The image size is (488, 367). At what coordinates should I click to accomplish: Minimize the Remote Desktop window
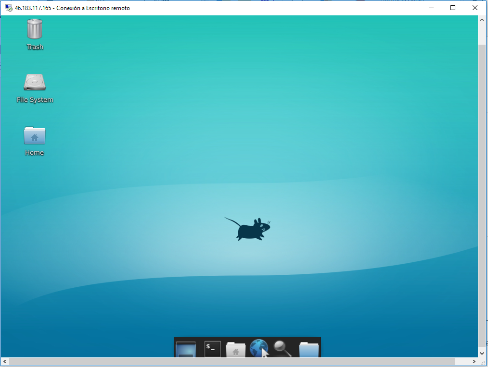point(431,8)
